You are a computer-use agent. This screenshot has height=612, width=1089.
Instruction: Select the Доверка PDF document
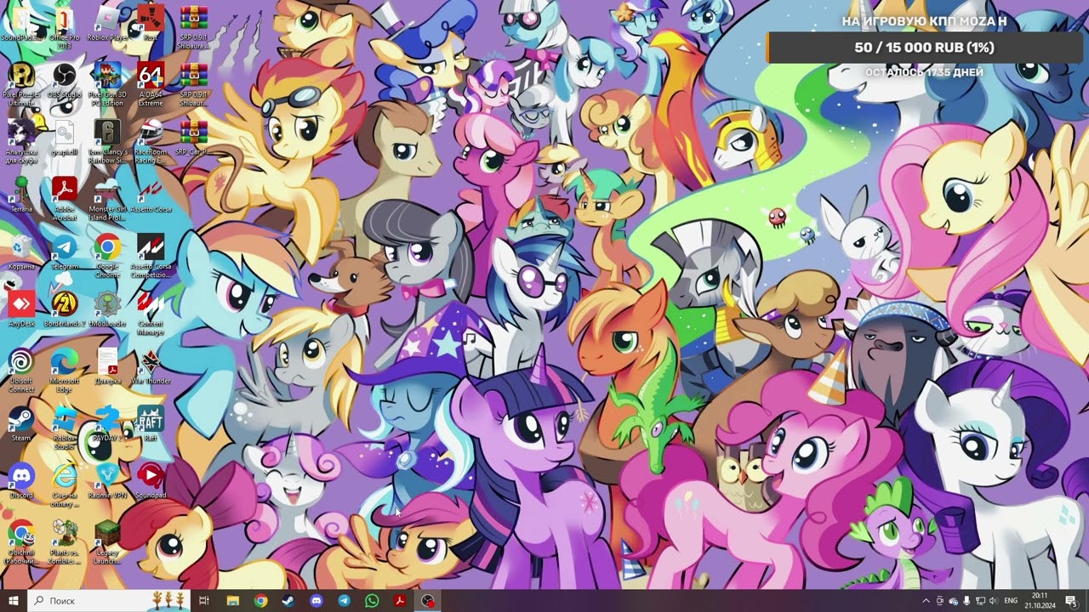pos(107,366)
